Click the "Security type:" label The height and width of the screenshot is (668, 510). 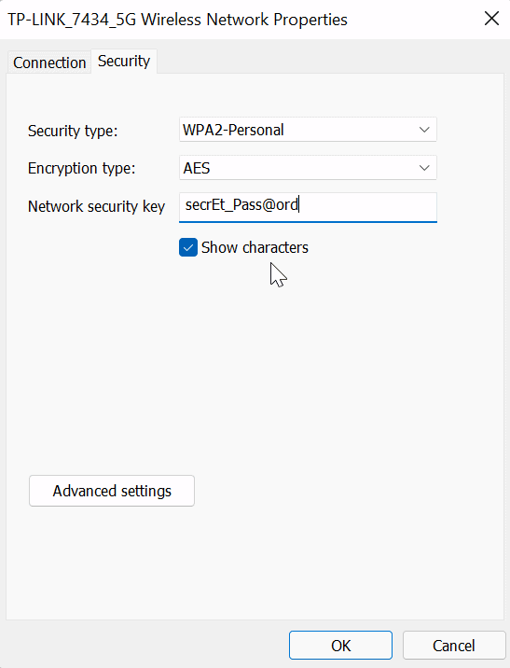(73, 131)
